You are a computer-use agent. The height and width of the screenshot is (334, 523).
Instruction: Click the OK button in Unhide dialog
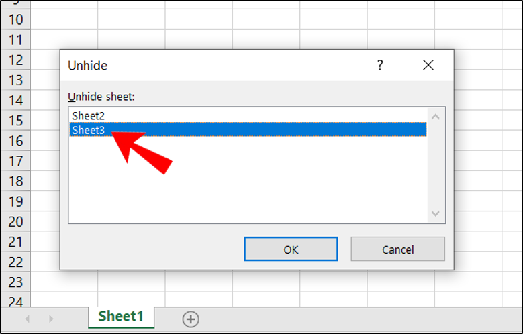[290, 249]
